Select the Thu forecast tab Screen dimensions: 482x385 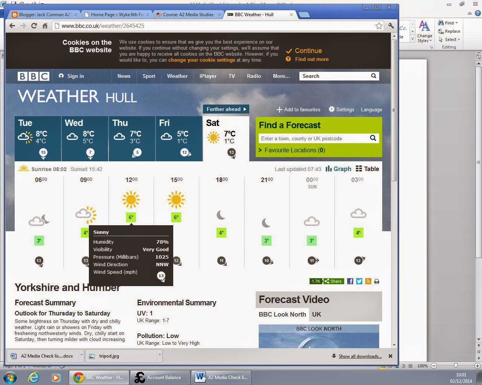pyautogui.click(x=132, y=138)
